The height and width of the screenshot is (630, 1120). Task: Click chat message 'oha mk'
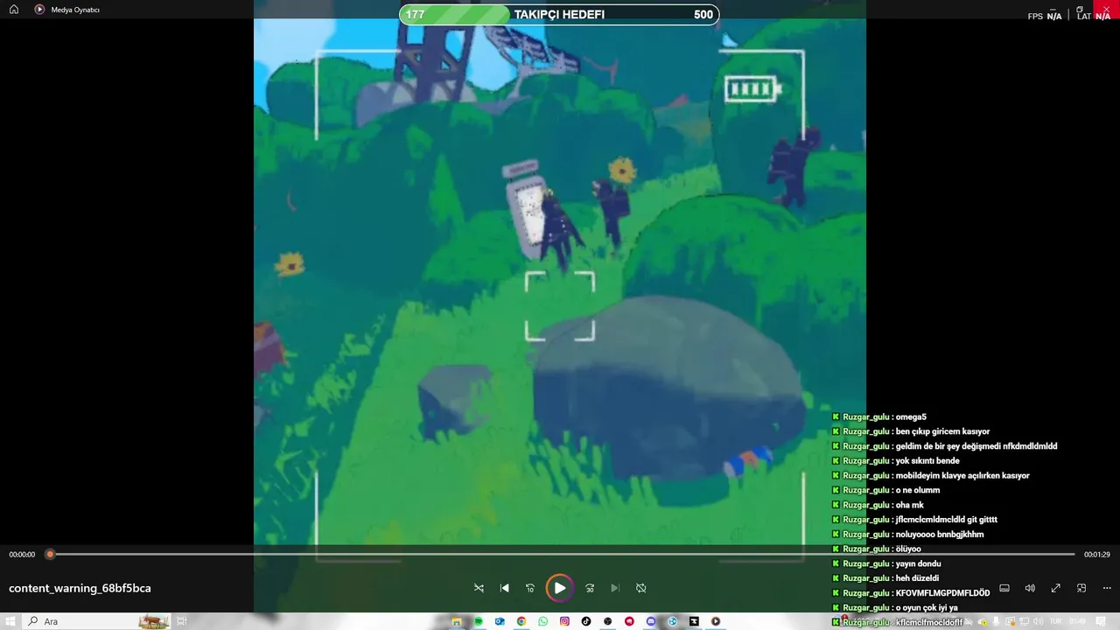[x=909, y=505]
